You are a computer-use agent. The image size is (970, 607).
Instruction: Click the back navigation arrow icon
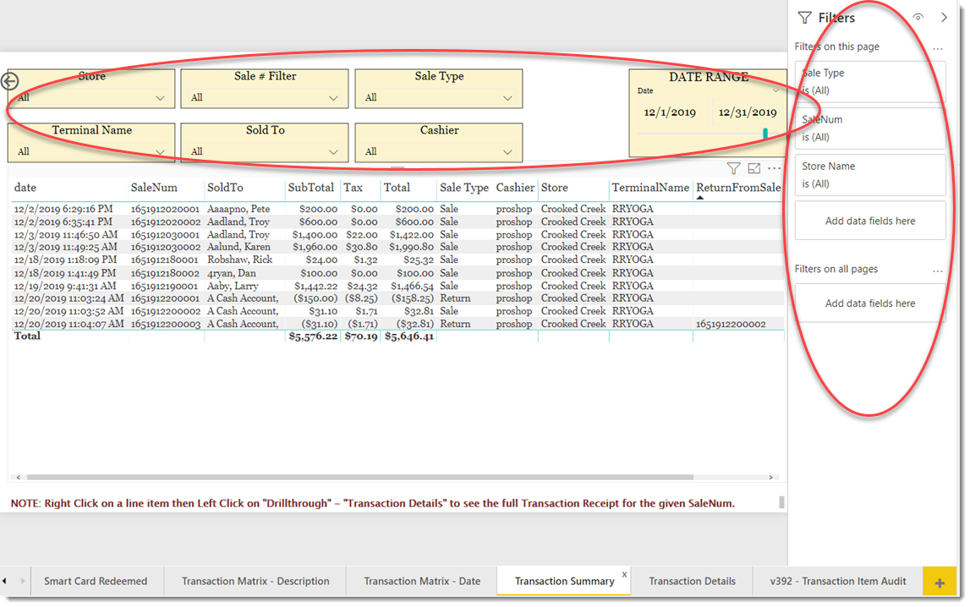9,81
